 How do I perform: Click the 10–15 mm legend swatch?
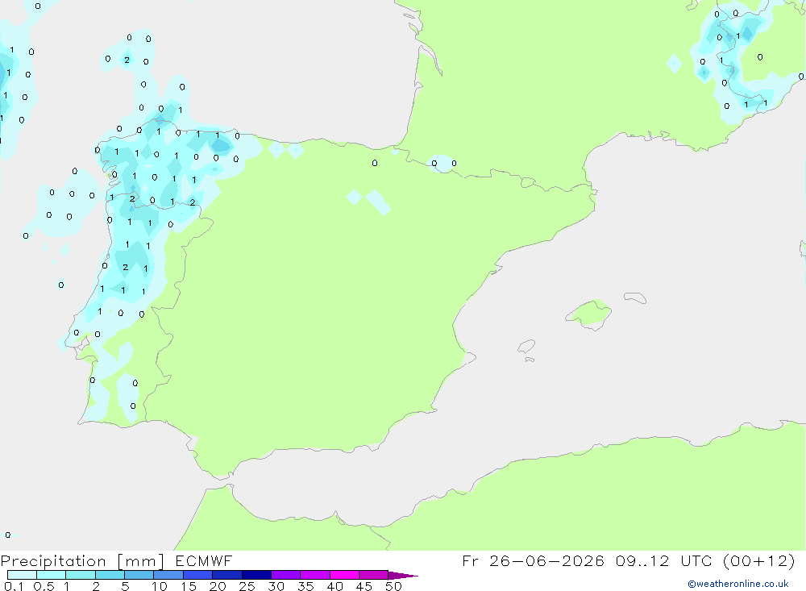click(x=168, y=575)
